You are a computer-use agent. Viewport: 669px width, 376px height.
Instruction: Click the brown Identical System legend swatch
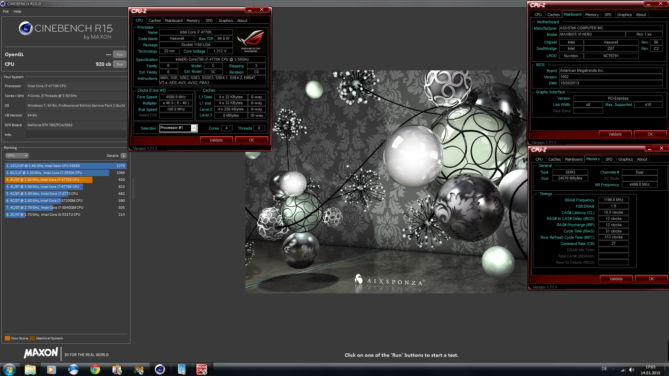tap(32, 338)
